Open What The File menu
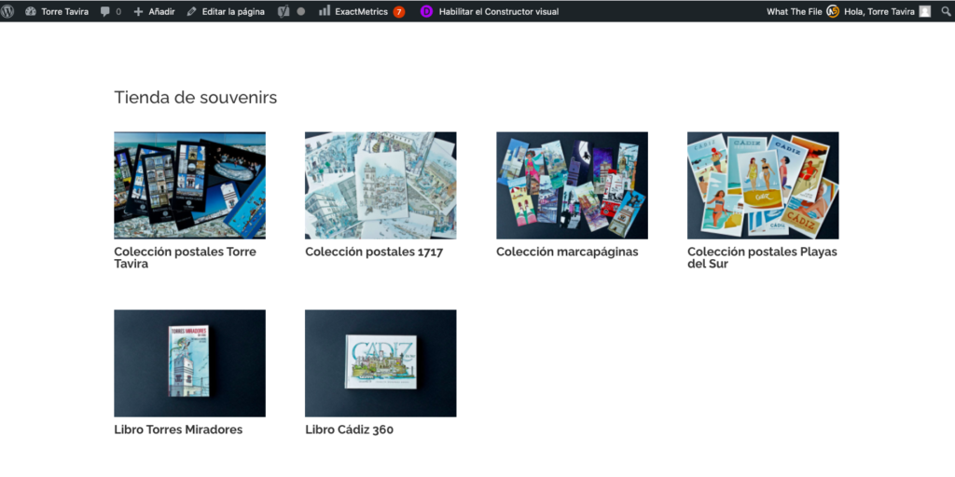 tap(794, 11)
